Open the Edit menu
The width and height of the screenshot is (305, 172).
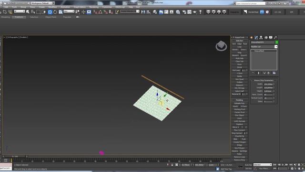coord(6,7)
